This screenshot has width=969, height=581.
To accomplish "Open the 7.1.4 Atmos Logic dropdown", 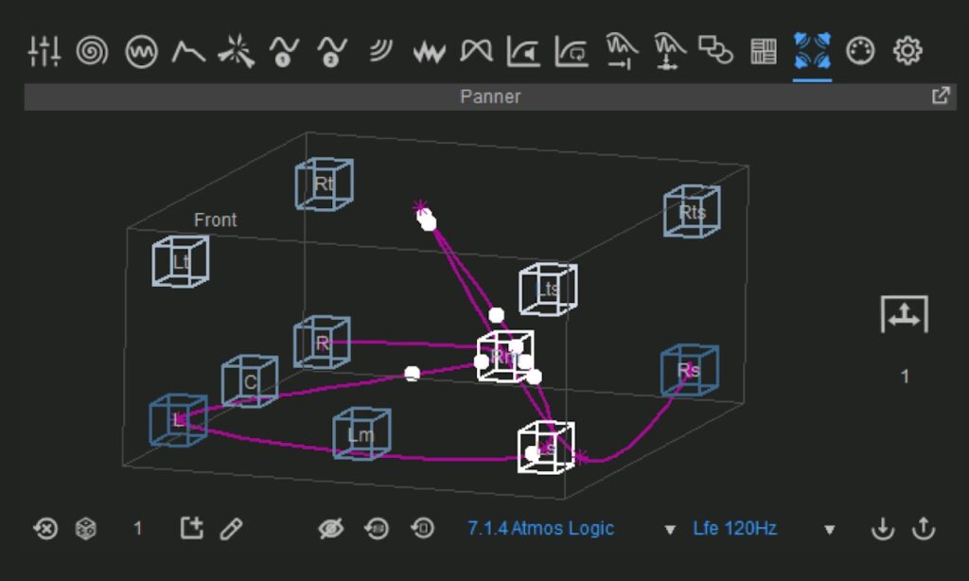I will click(x=540, y=528).
